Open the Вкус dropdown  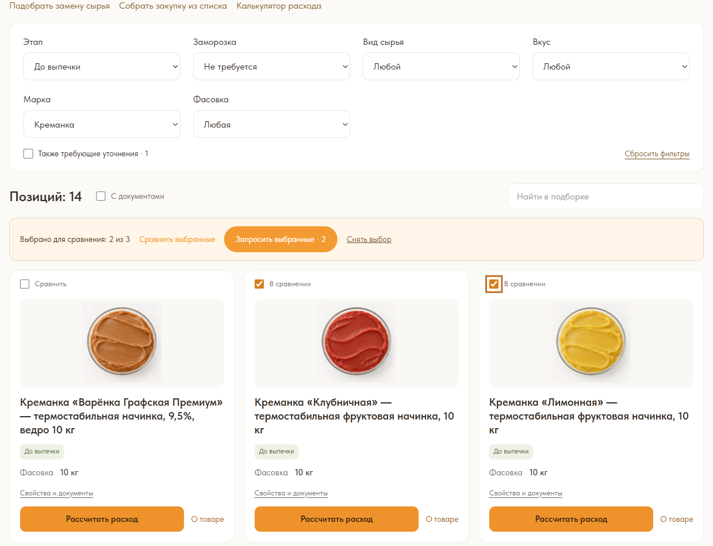click(611, 67)
